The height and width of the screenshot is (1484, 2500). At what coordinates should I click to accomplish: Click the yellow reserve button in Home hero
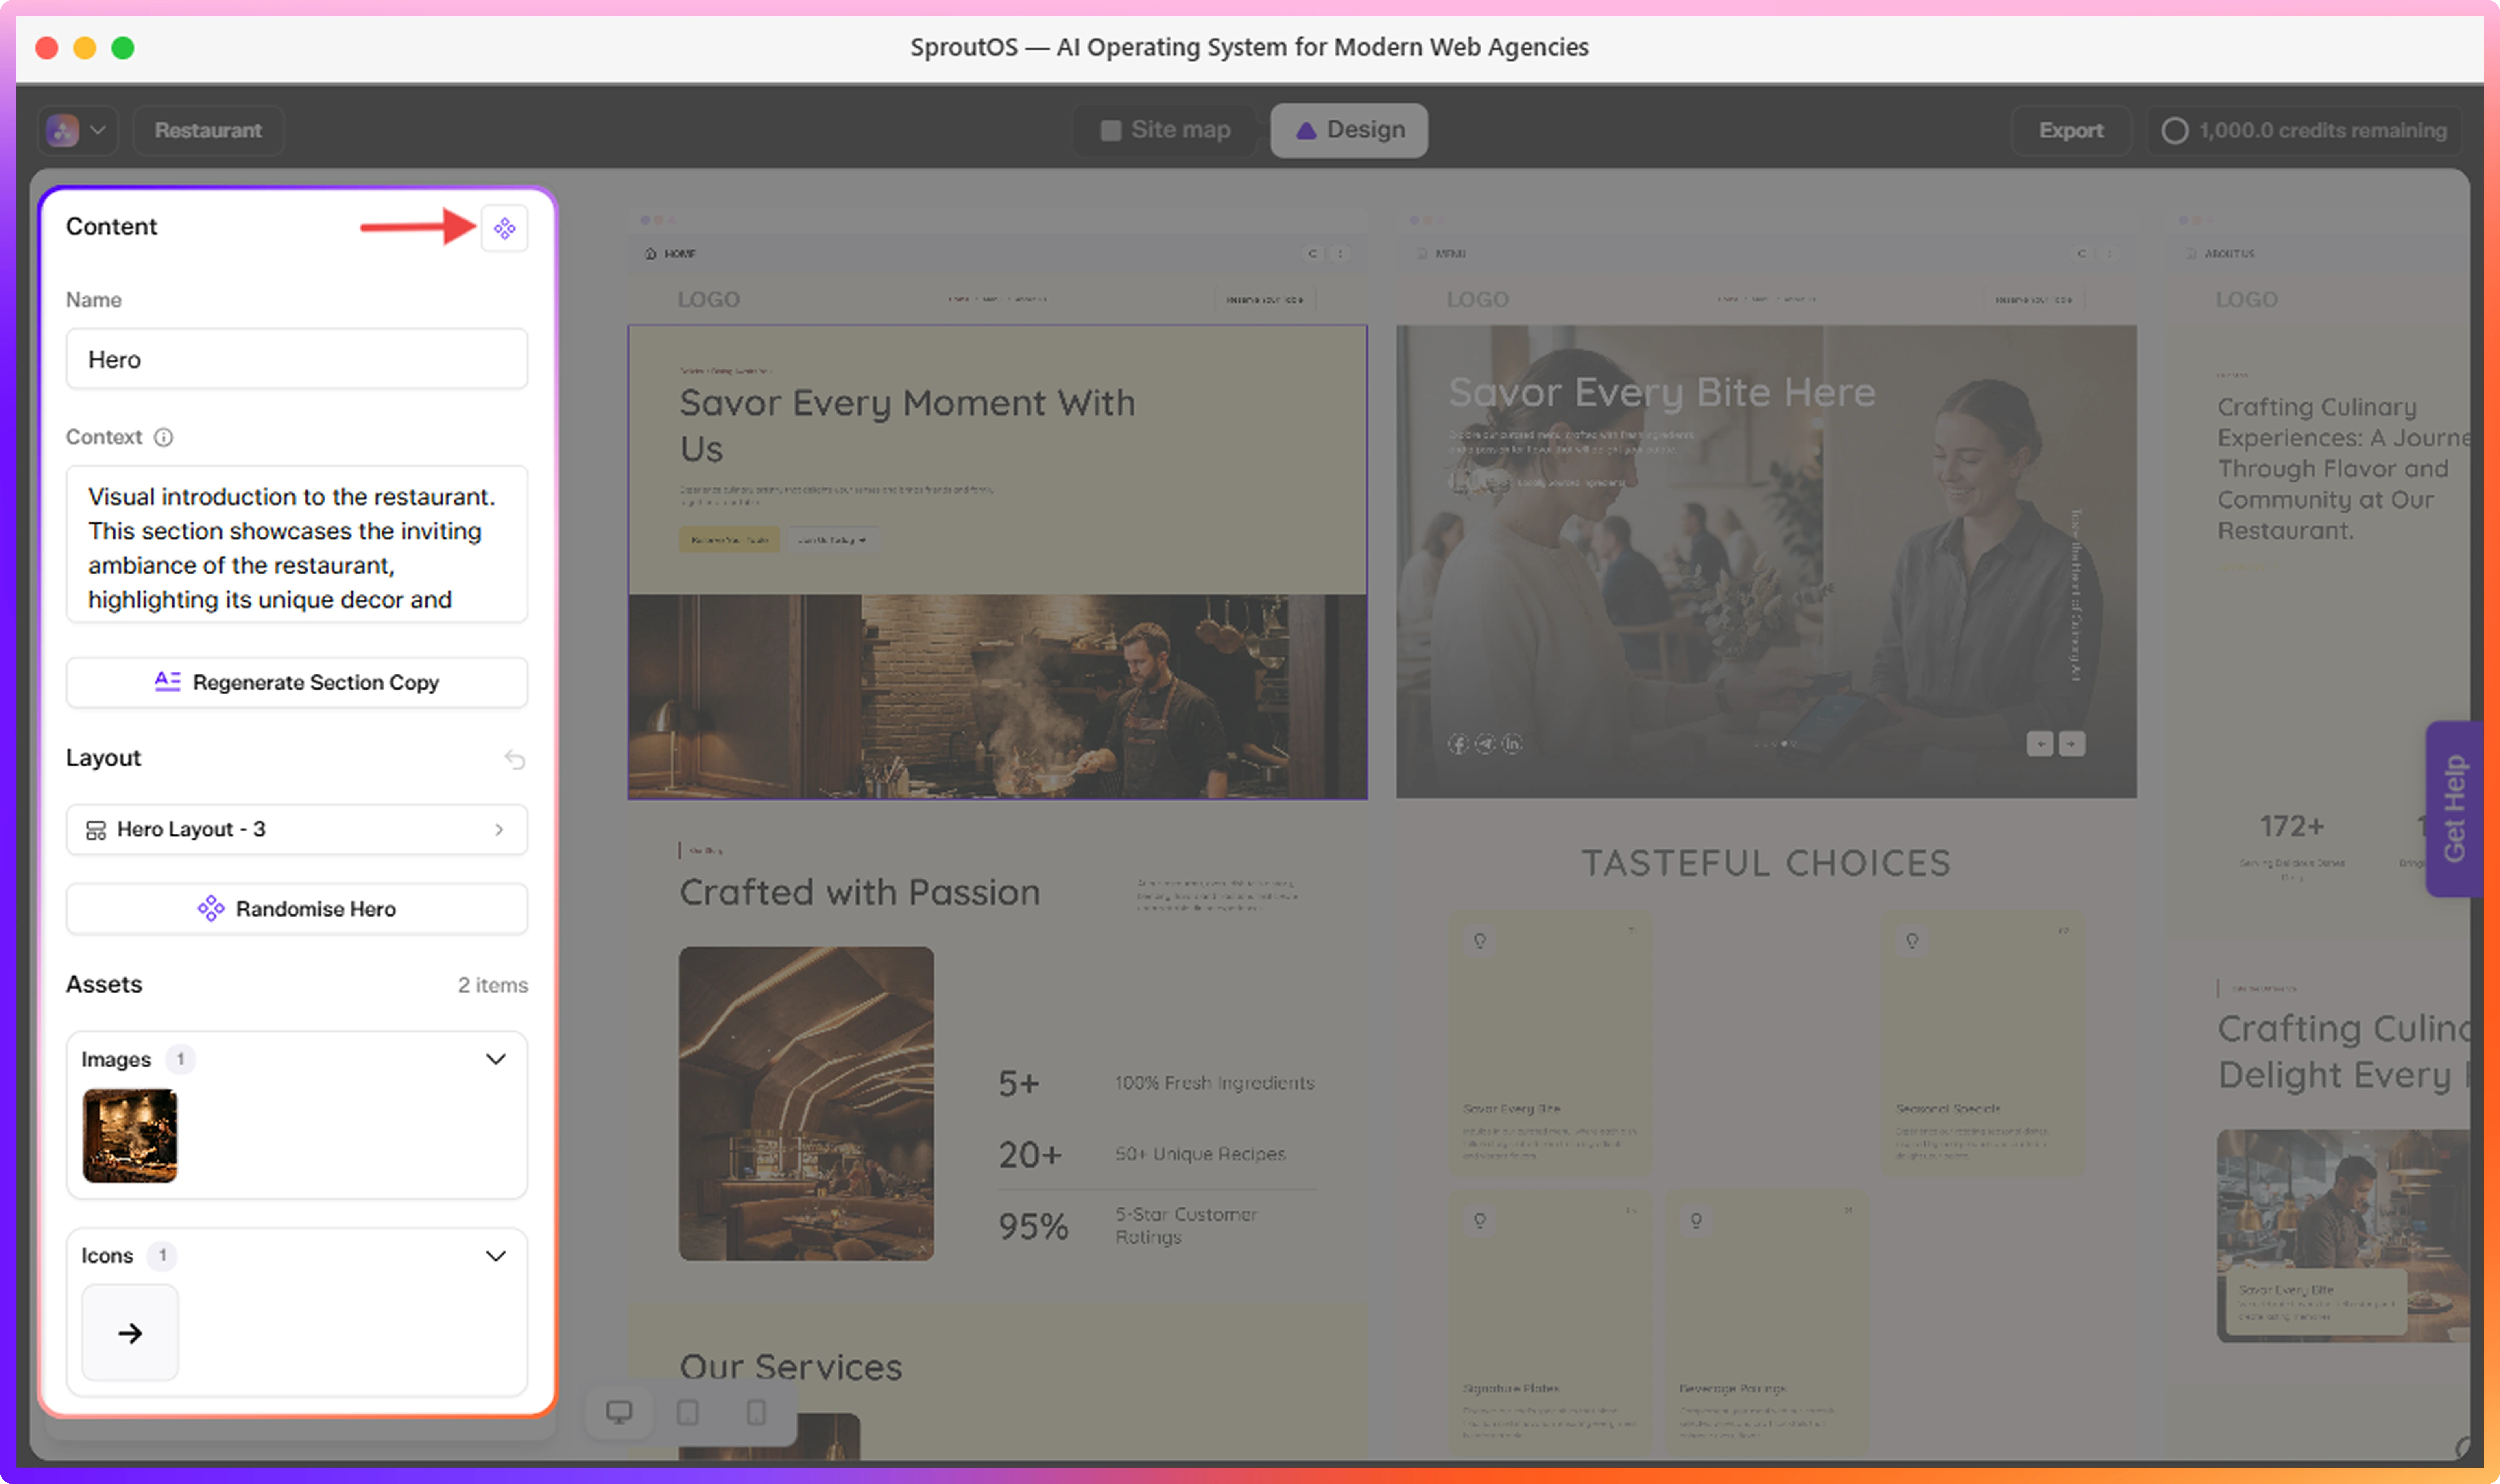click(x=730, y=540)
